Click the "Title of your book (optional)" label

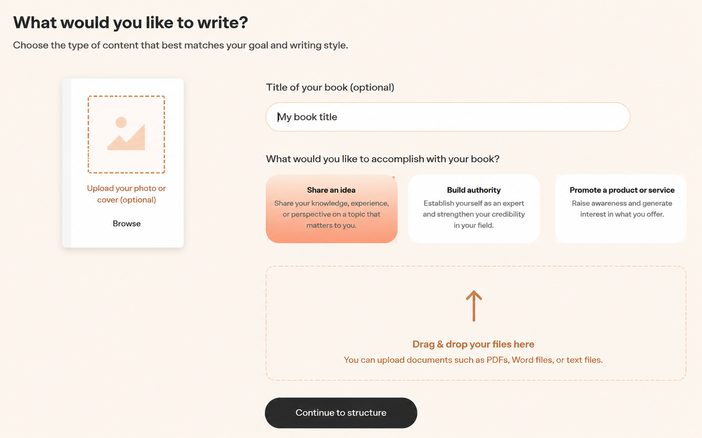tap(330, 88)
